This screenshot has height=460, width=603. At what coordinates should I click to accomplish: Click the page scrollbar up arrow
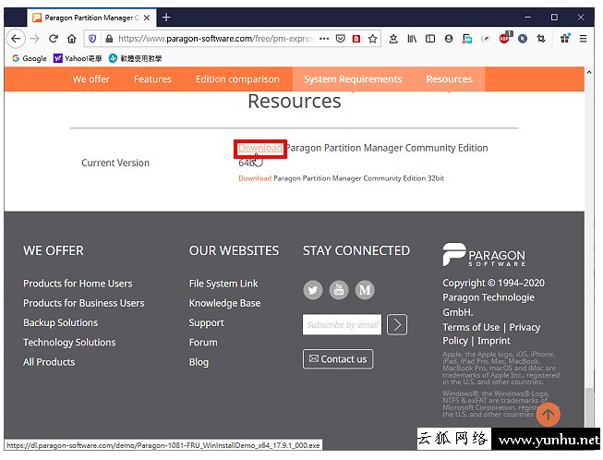pyautogui.click(x=589, y=72)
